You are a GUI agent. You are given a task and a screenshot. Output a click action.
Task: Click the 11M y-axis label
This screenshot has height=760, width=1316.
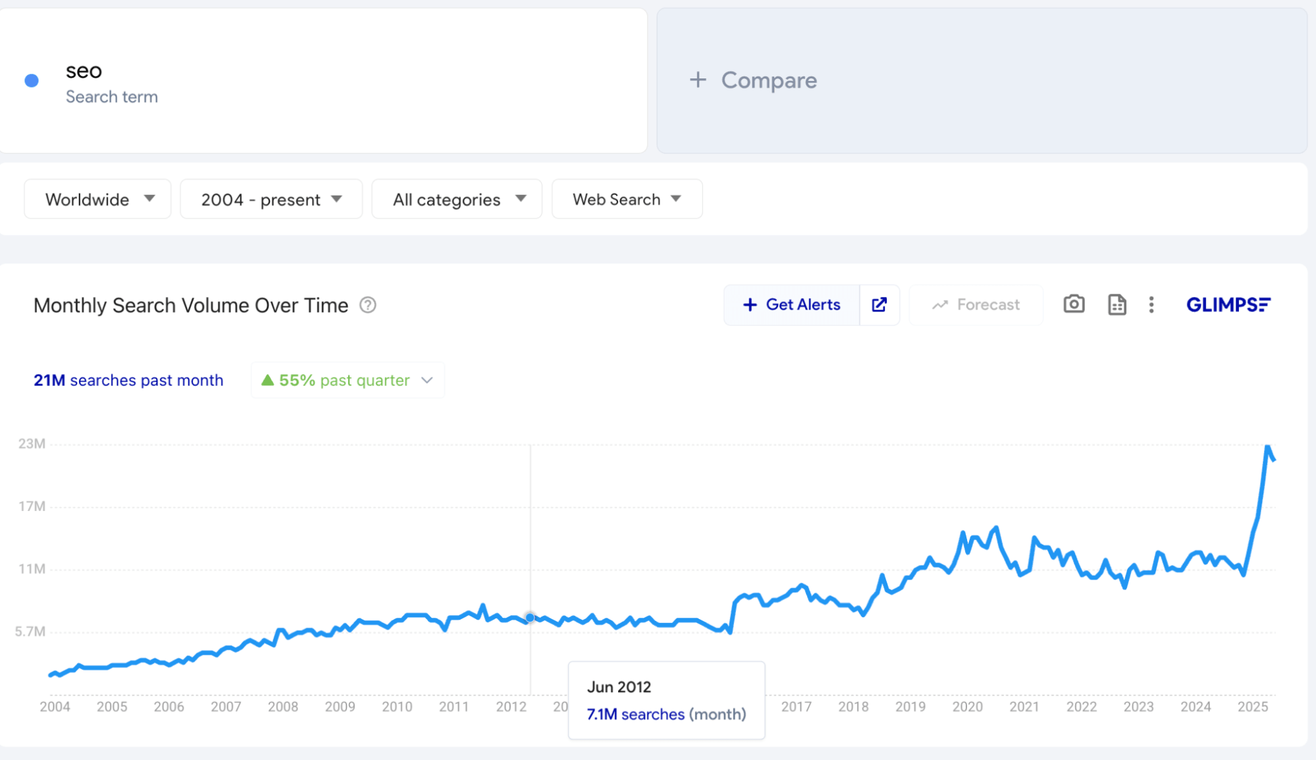(32, 569)
